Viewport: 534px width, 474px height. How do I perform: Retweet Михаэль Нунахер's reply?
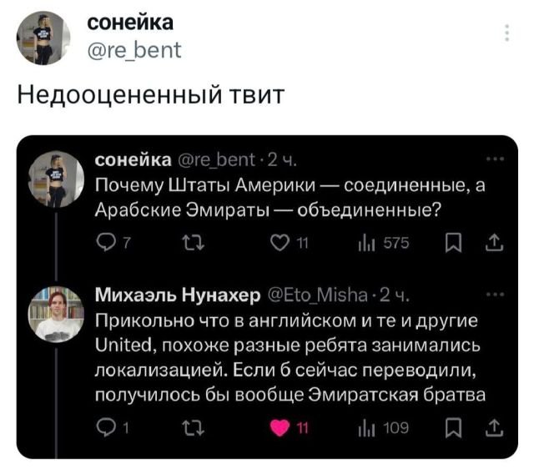pyautogui.click(x=189, y=428)
